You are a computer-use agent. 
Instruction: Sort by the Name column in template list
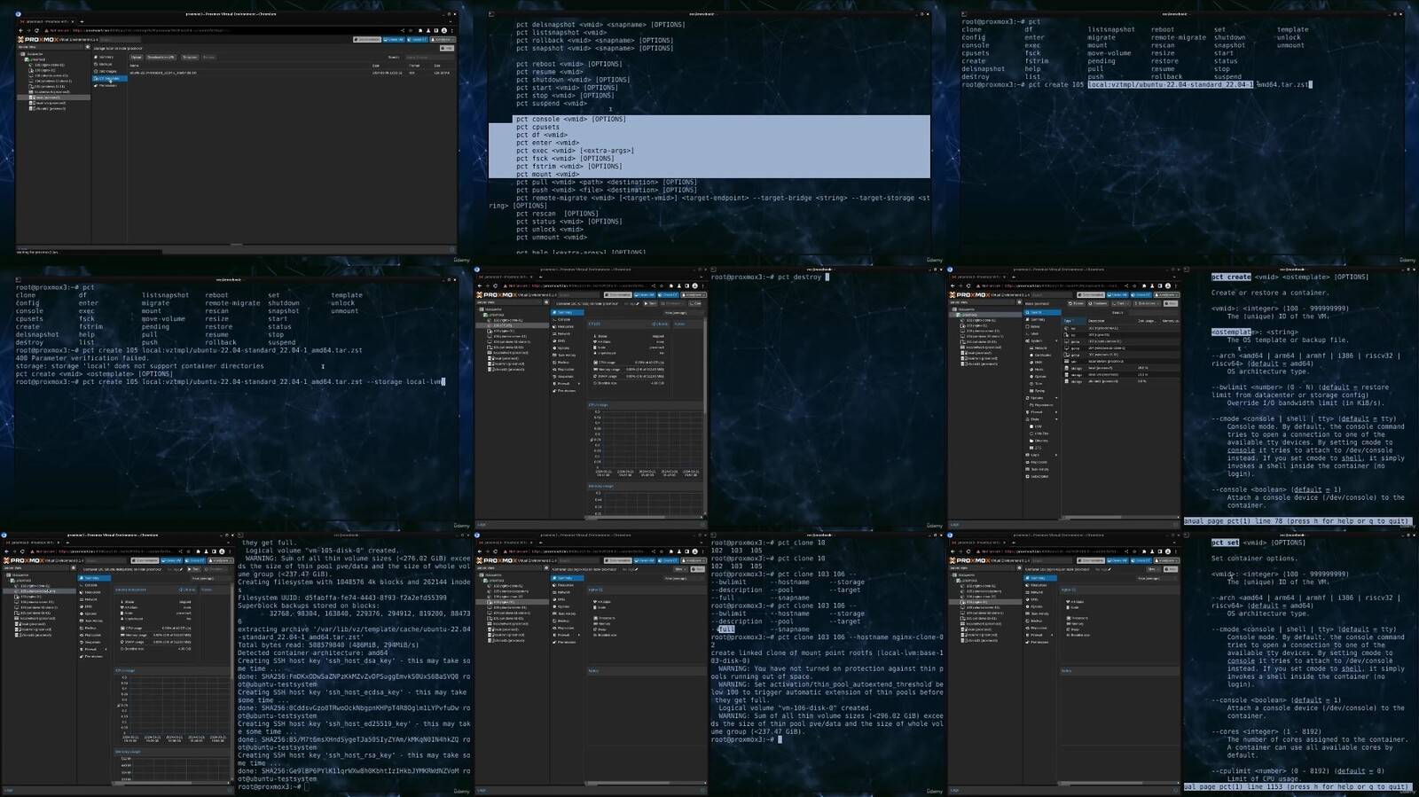(134, 66)
